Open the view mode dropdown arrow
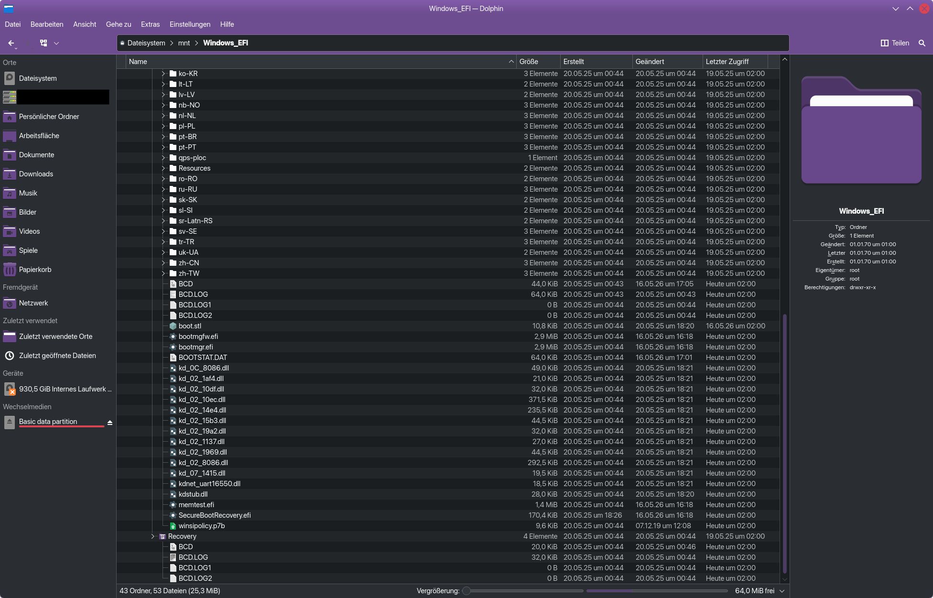 coord(56,43)
